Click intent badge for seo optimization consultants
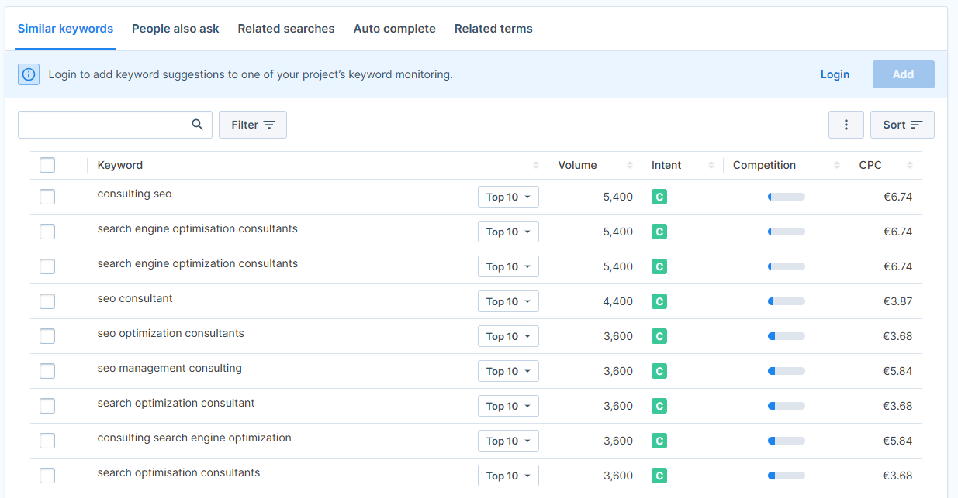Viewport: 958px width, 498px height. pos(659,336)
